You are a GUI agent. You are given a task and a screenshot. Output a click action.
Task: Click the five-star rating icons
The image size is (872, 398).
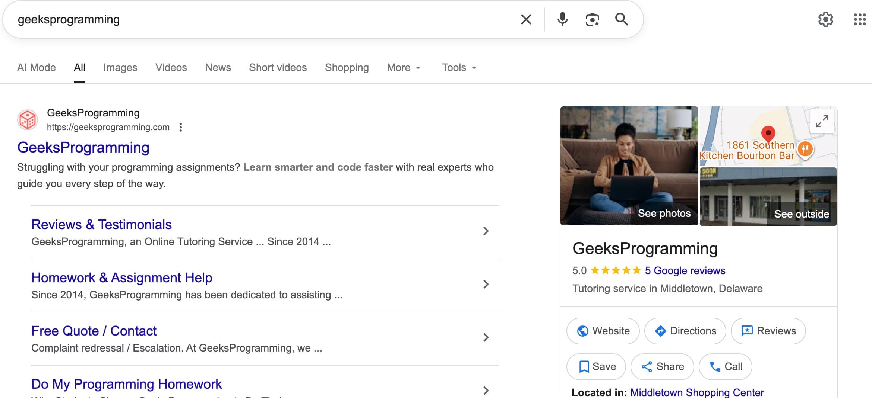tap(616, 270)
